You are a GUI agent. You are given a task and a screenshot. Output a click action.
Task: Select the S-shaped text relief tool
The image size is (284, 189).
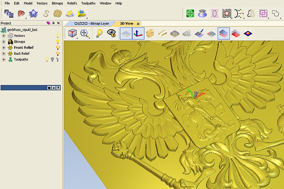point(46,14)
